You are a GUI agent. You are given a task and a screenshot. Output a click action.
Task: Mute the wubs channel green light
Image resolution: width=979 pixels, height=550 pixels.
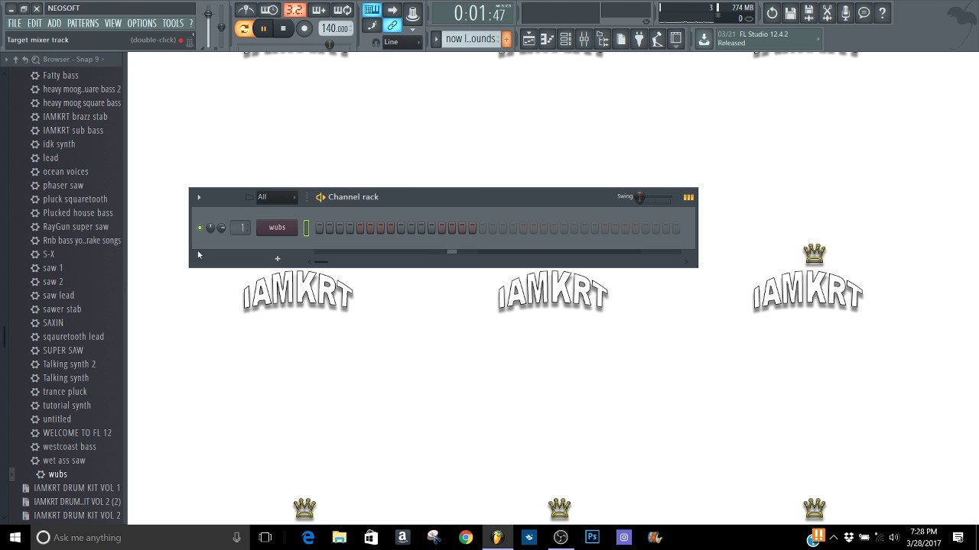pos(200,228)
